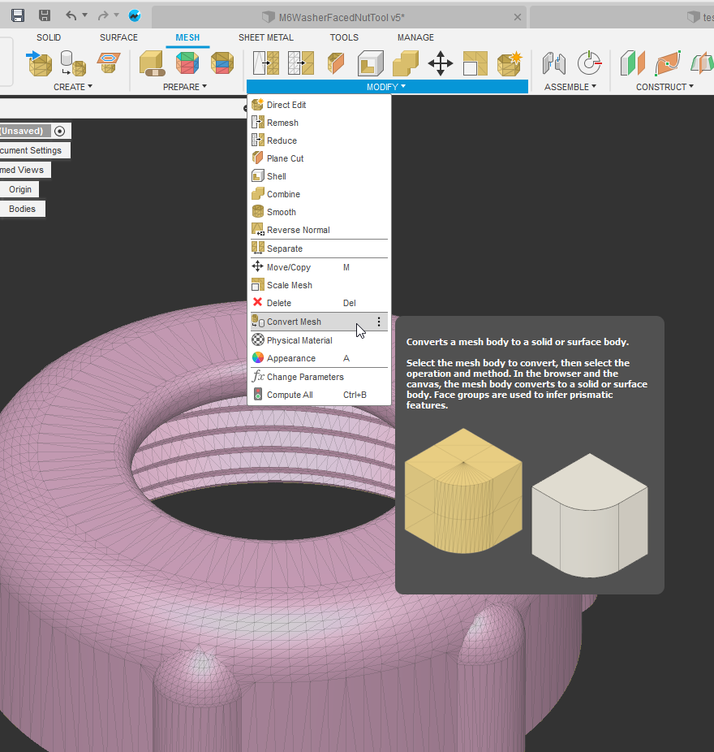This screenshot has width=714, height=752.
Task: Expand the ASSEMBLE dropdown
Action: (570, 86)
